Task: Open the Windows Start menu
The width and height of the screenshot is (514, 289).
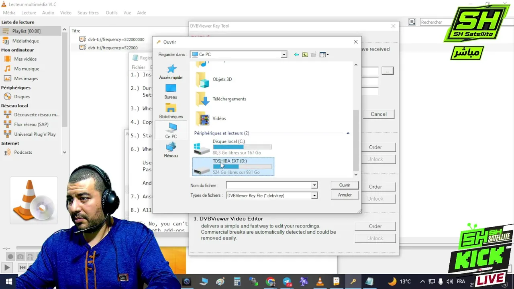Action: 8,281
